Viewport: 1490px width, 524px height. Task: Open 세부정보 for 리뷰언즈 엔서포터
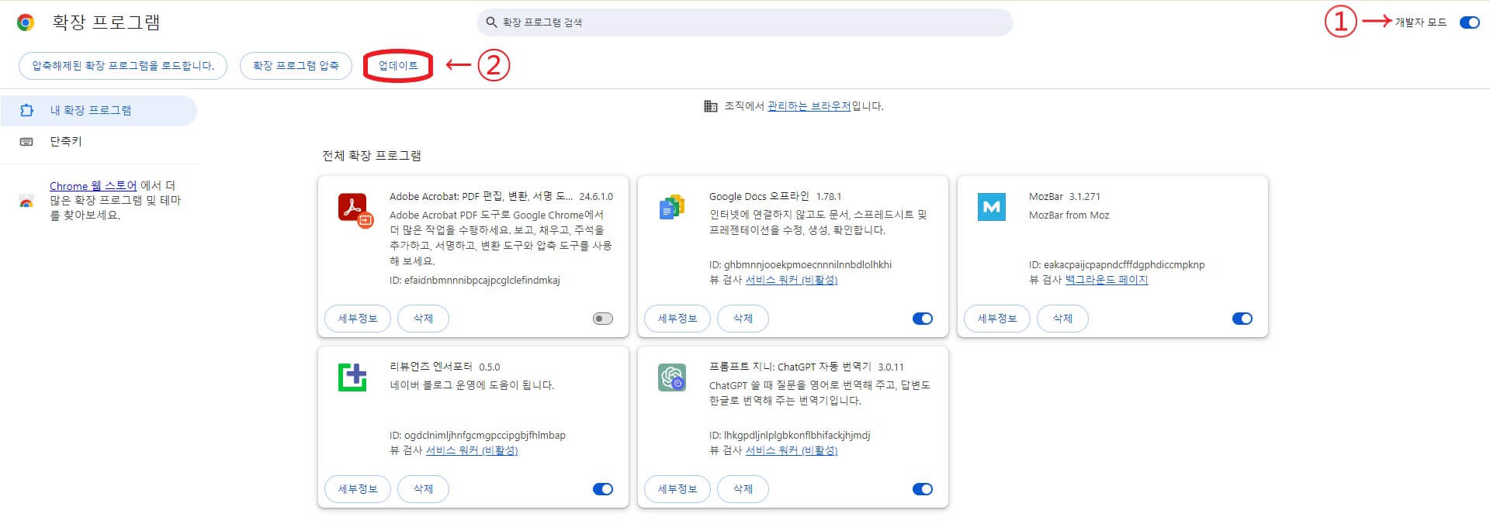pos(358,489)
